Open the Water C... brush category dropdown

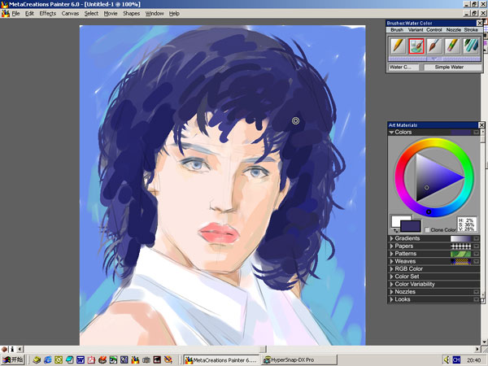click(x=403, y=68)
